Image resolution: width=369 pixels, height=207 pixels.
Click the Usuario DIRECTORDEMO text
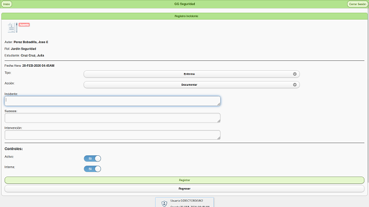click(187, 201)
